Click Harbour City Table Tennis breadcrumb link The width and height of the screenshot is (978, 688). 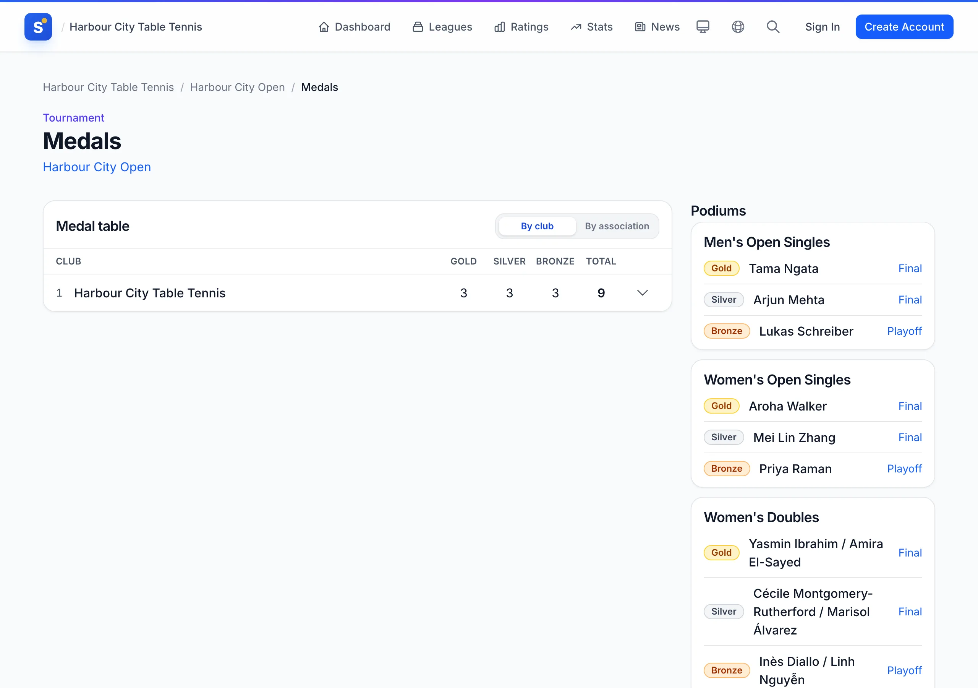pyautogui.click(x=108, y=88)
